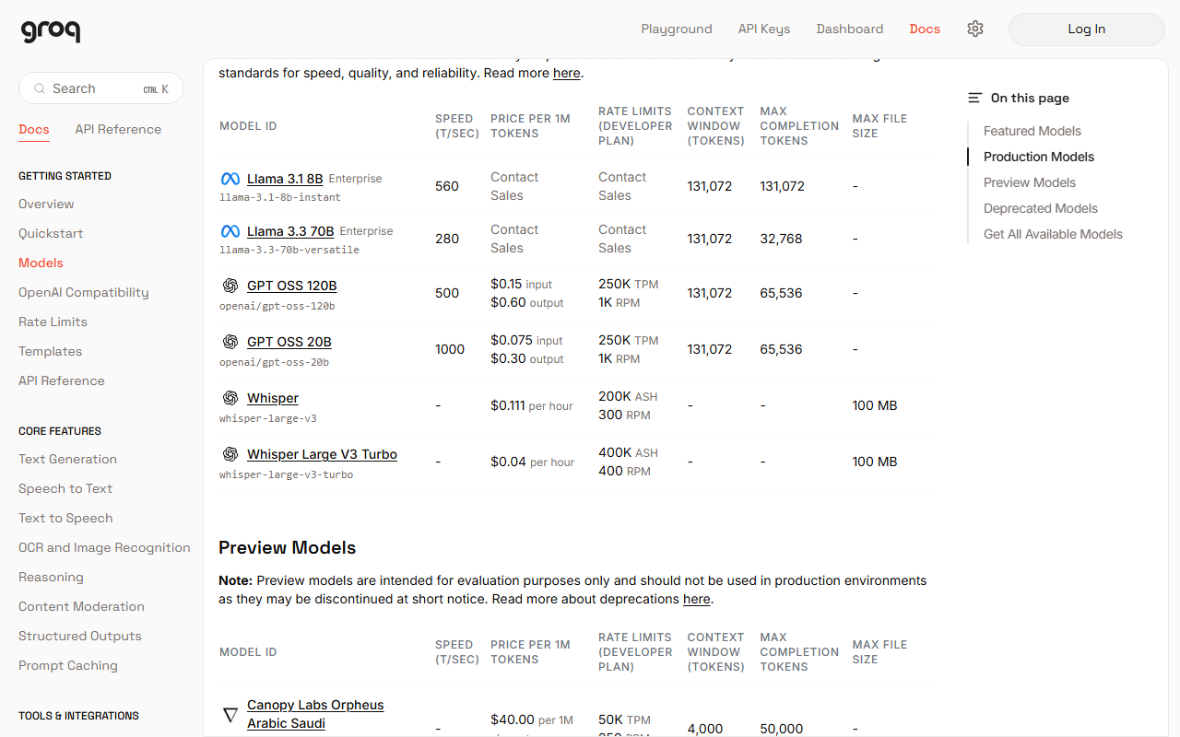The height and width of the screenshot is (737, 1180).
Task: Open the GPT OSS 20B model page
Action: [289, 342]
